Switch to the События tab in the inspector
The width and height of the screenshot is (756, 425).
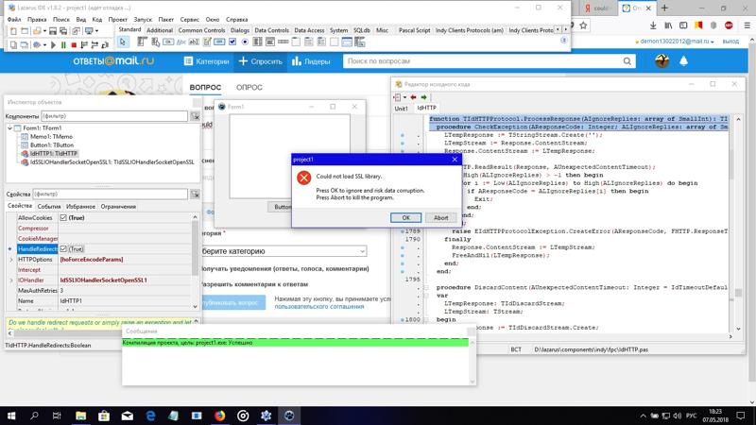coord(48,206)
